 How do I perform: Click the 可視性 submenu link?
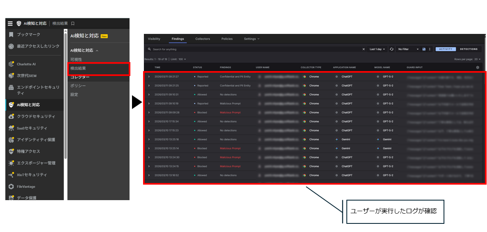tap(76, 60)
